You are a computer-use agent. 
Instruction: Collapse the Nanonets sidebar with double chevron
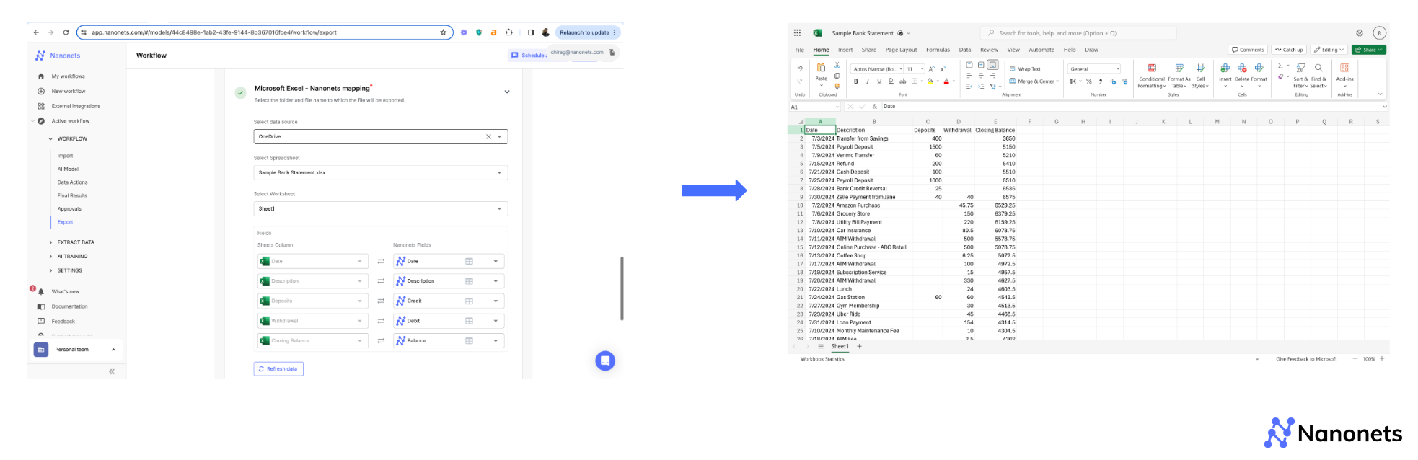[112, 371]
